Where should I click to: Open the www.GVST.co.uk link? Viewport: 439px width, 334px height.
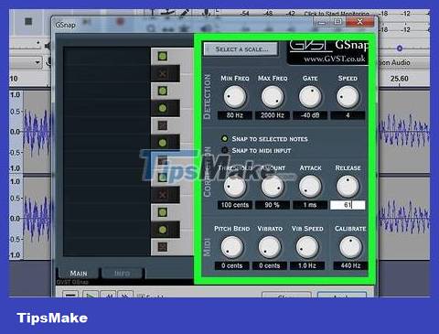[x=335, y=59]
